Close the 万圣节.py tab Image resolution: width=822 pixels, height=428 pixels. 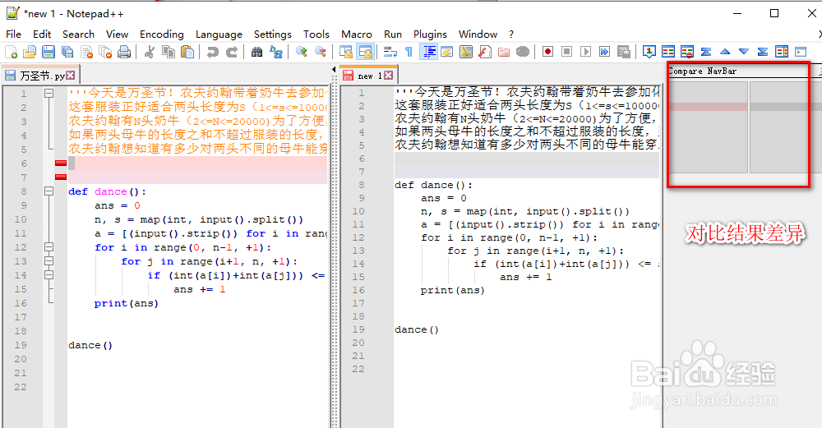tap(70, 76)
